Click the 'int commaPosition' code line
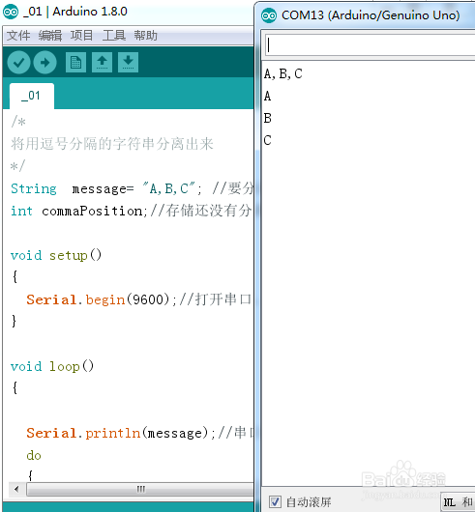This screenshot has width=475, height=512. pos(132,211)
